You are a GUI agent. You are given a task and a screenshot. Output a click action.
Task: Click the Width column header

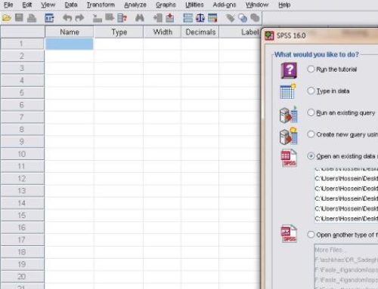coord(163,32)
